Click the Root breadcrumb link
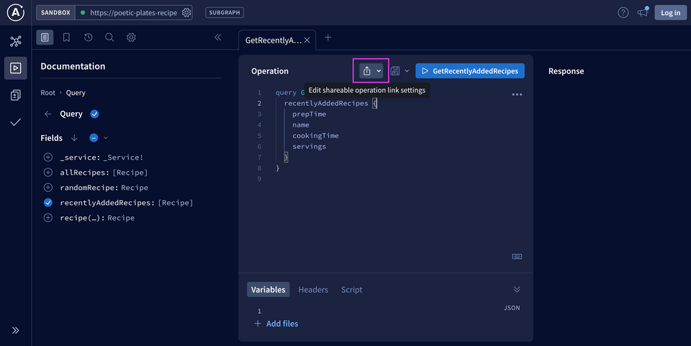 [x=48, y=93]
